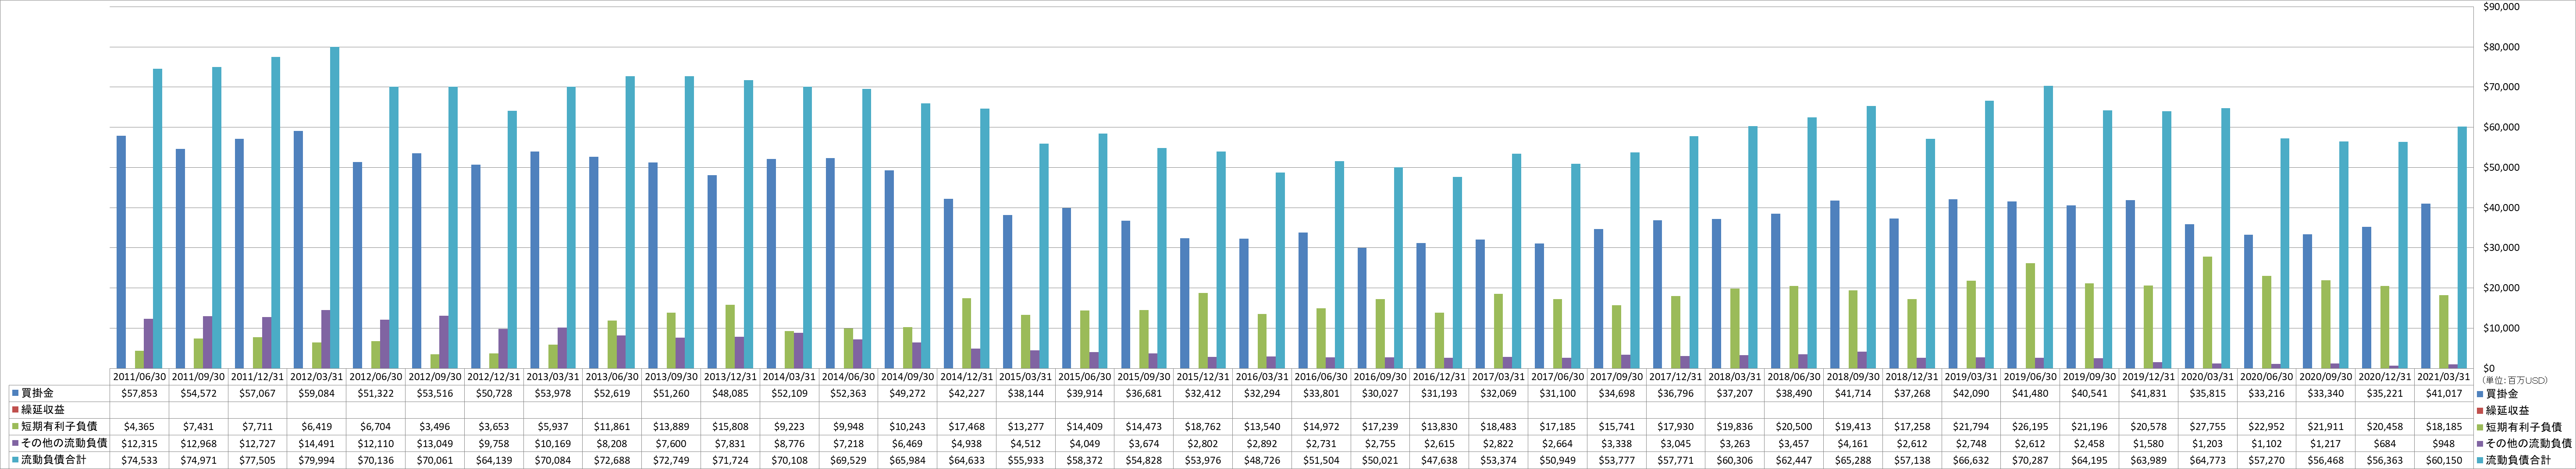Click the 2019/06/30 column header

(2030, 377)
